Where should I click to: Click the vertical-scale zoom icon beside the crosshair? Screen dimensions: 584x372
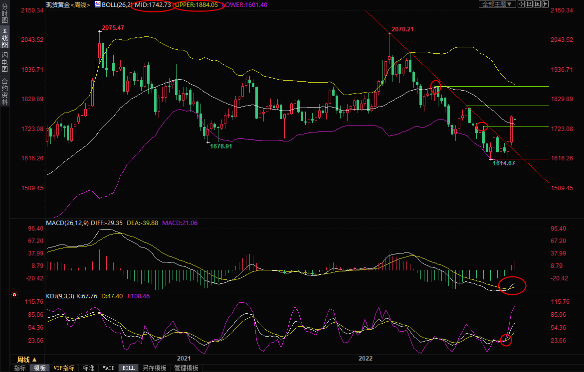[x=529, y=4]
